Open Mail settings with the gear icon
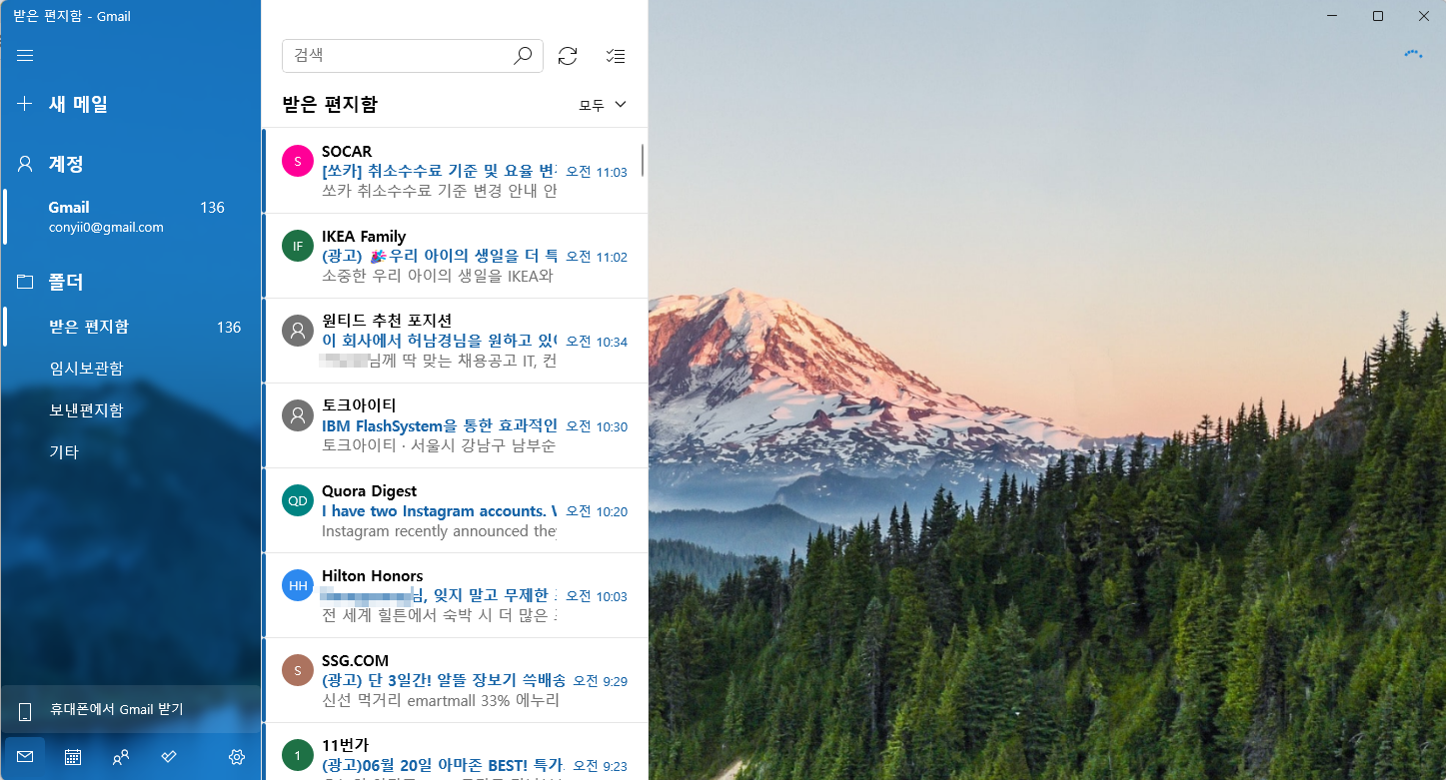The height and width of the screenshot is (780, 1446). pos(237,756)
